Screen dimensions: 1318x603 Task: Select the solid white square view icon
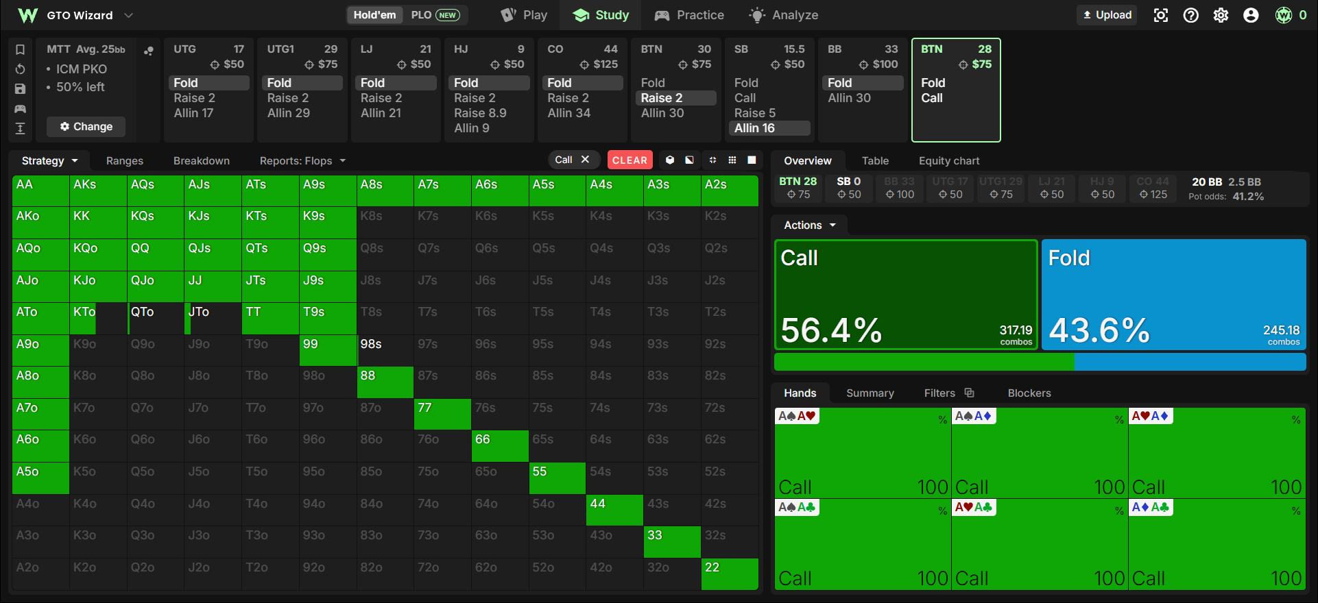[752, 160]
